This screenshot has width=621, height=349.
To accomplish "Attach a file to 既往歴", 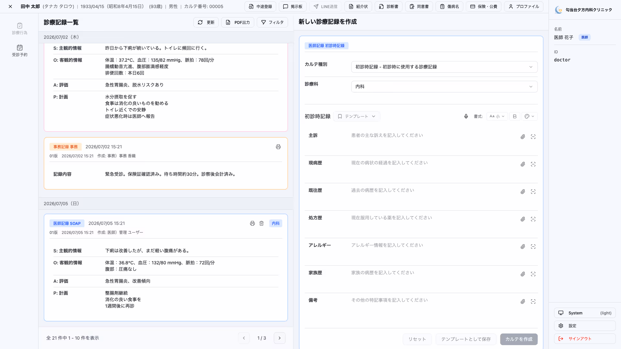I will point(523,192).
